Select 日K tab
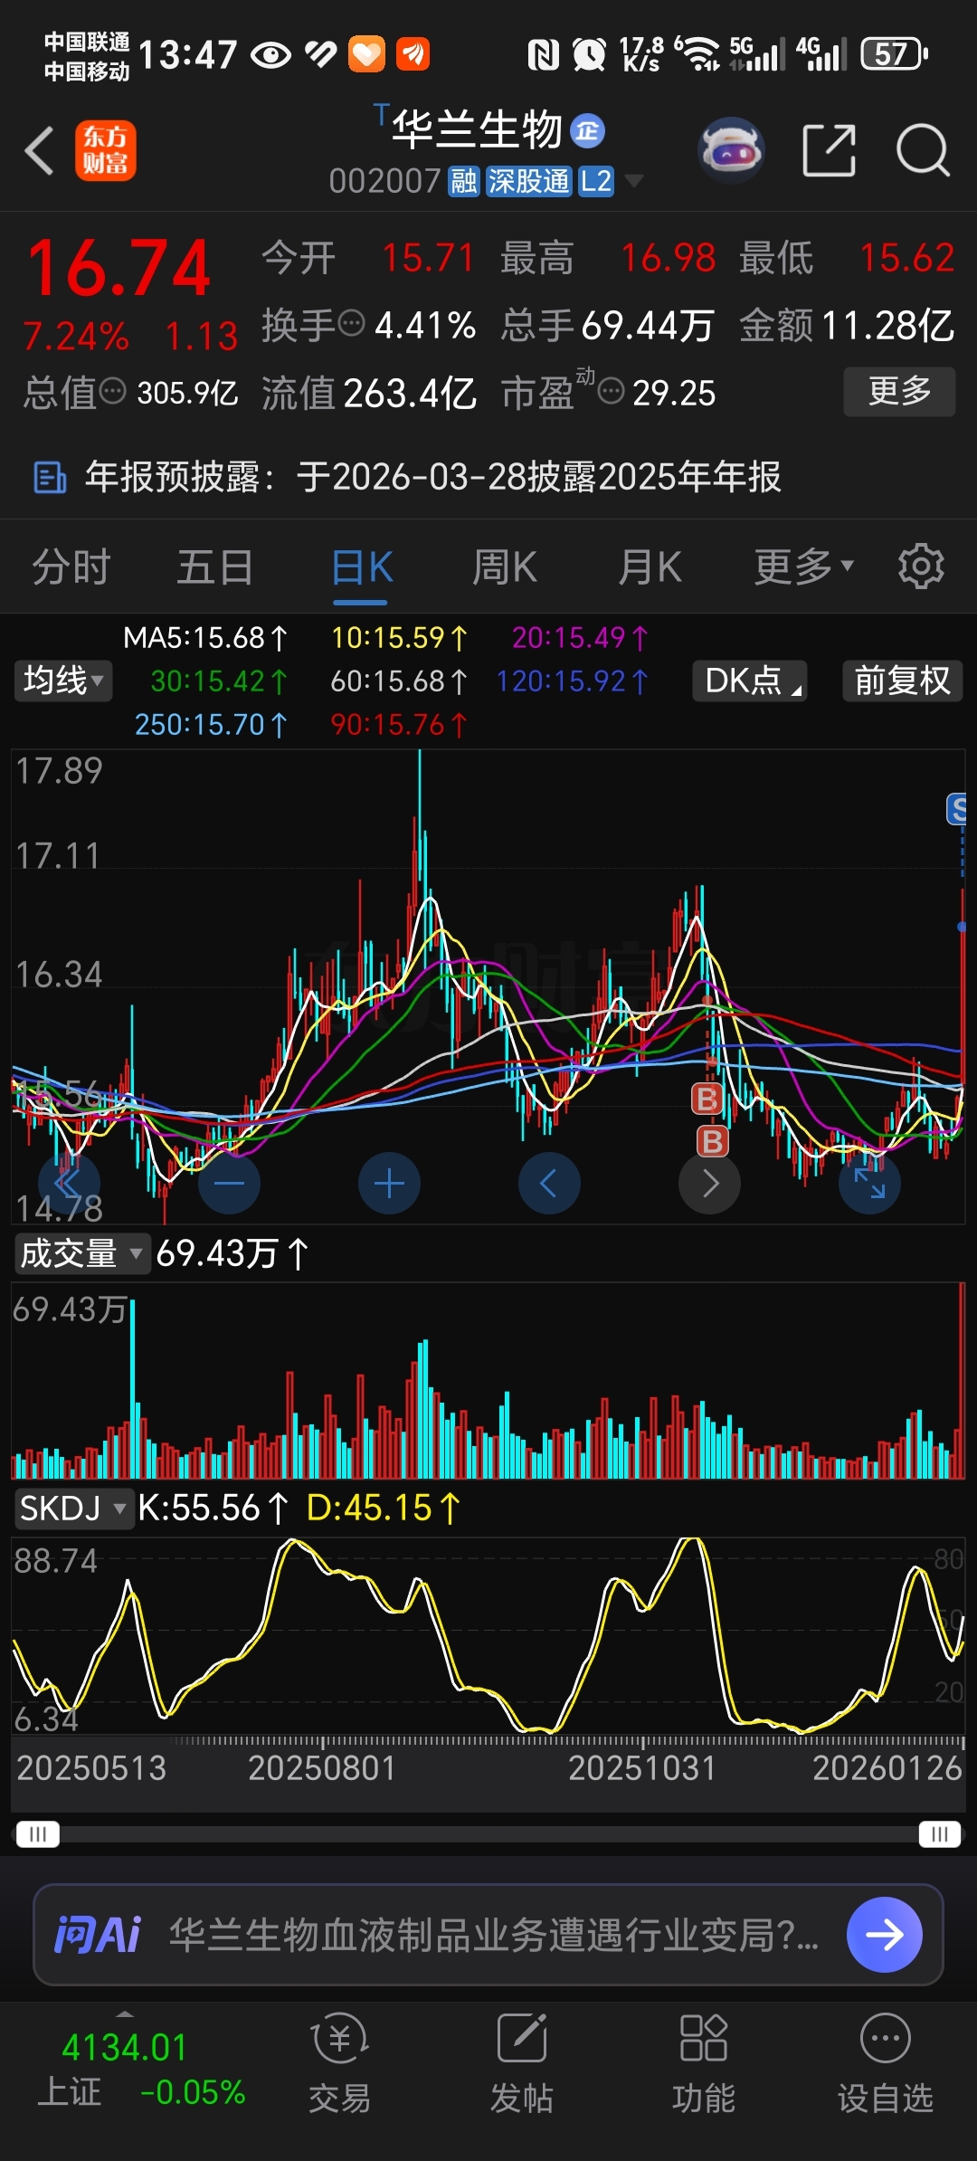Viewport: 977px width, 2161px height. click(362, 569)
